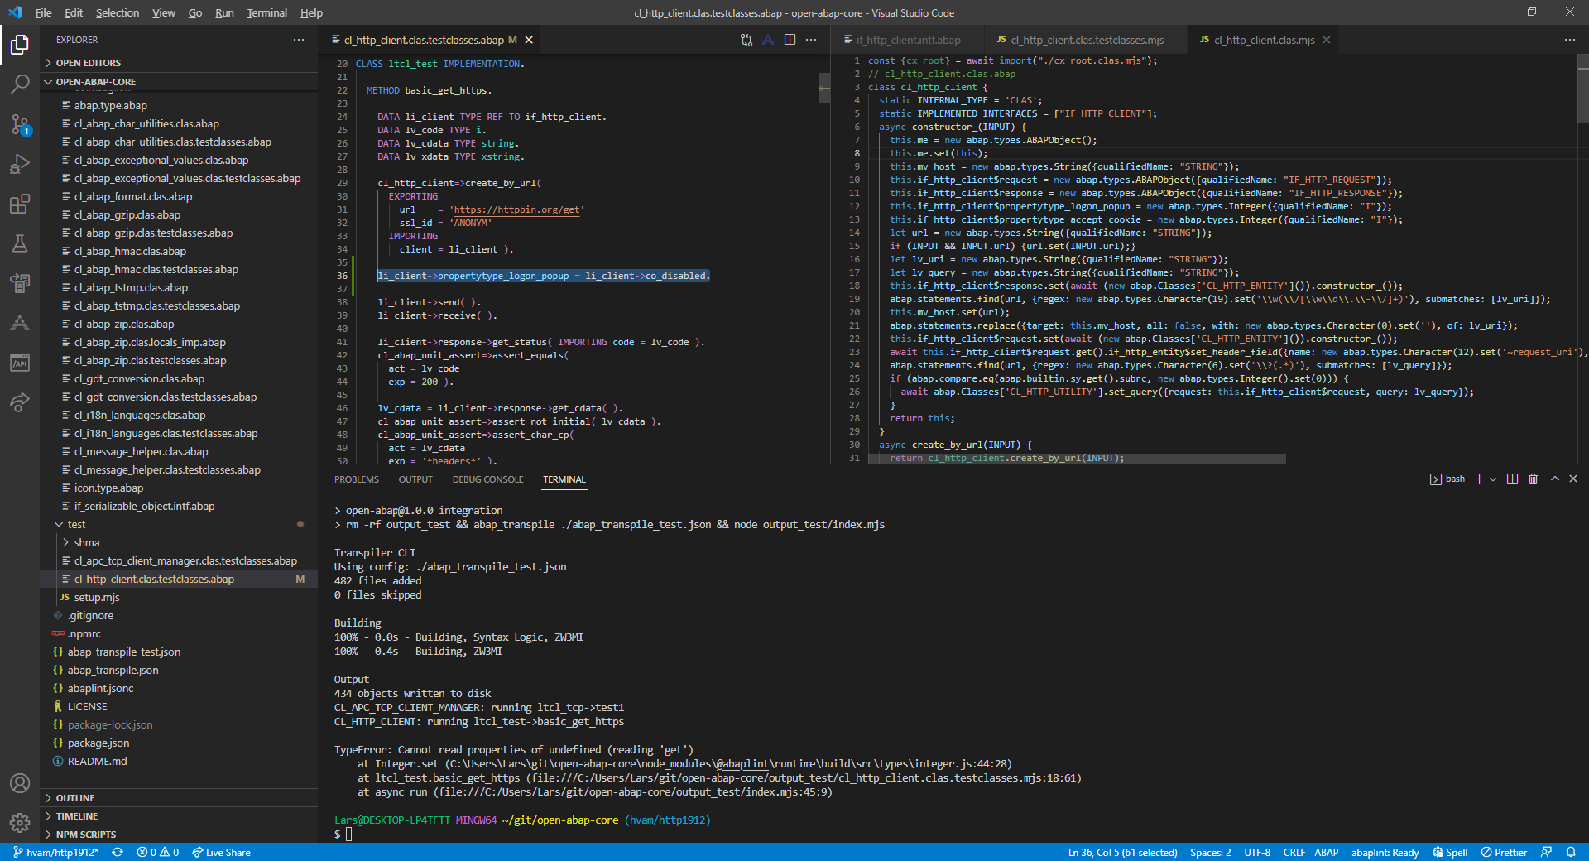Open the new terminal profile dropdown
Image resolution: width=1589 pixels, height=861 pixels.
tap(1493, 479)
